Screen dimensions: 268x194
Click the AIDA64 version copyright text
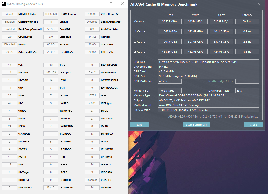[214, 117]
